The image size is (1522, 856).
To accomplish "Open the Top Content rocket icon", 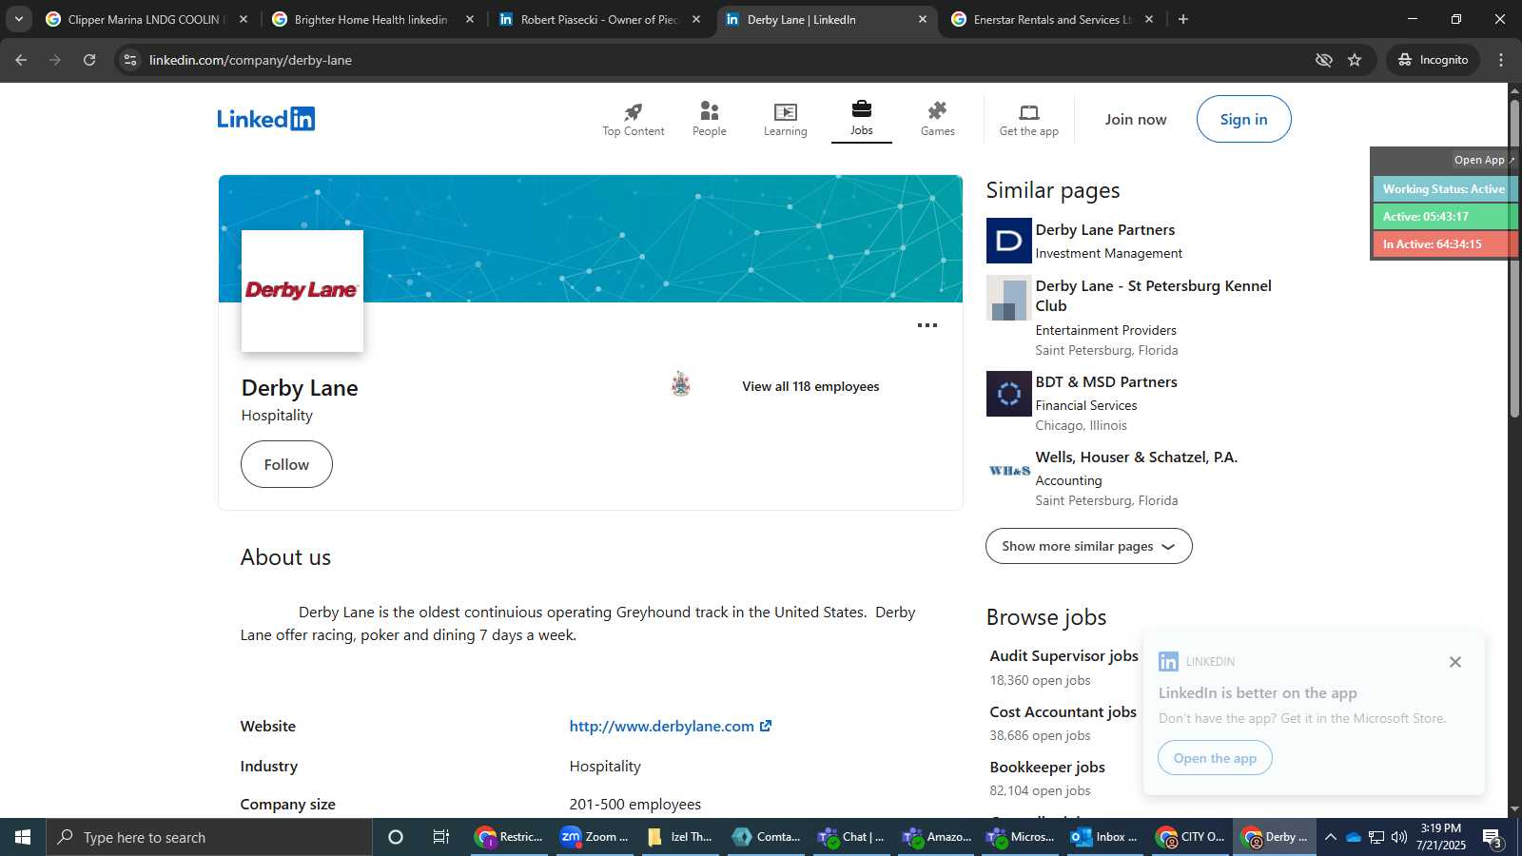I will click(x=633, y=111).
